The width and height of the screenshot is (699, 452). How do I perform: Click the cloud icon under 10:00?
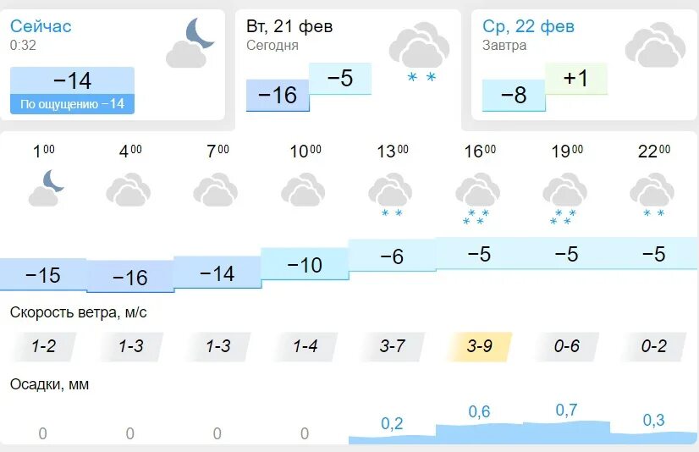pos(303,190)
